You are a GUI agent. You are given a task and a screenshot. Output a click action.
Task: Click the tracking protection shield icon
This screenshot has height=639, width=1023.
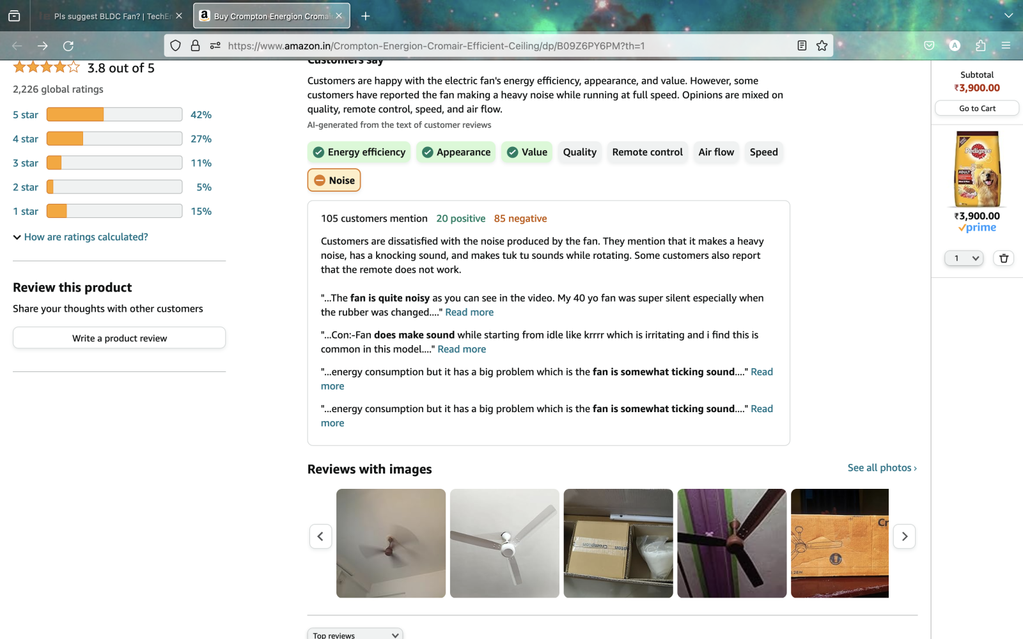pyautogui.click(x=176, y=46)
